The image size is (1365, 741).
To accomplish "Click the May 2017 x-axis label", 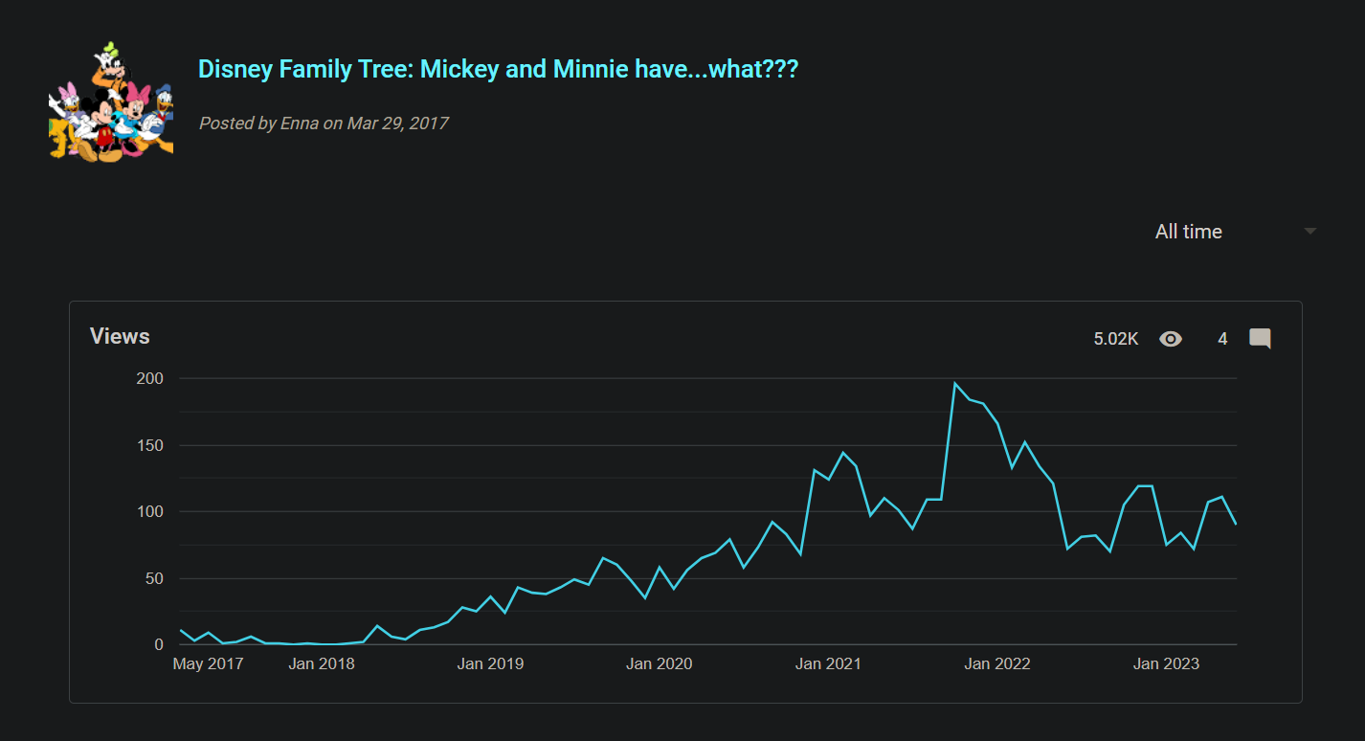I will pyautogui.click(x=208, y=663).
